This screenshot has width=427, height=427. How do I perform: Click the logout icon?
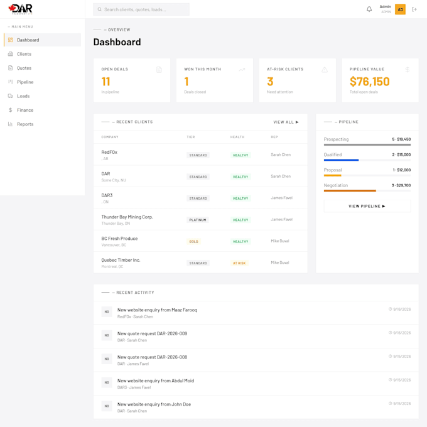[414, 9]
